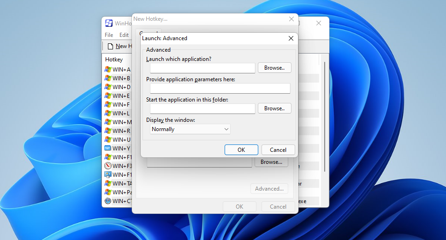Screen dimensions: 446x240
Task: Cancel the Launch: Advanced dialog
Action: tap(278, 150)
